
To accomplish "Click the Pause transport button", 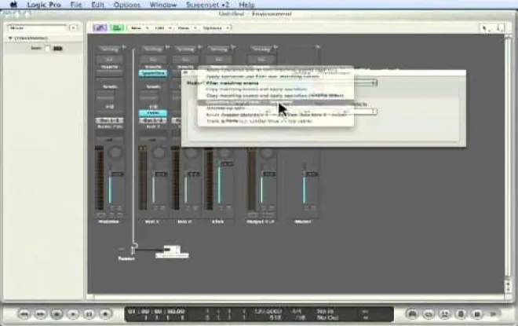I will (89, 313).
